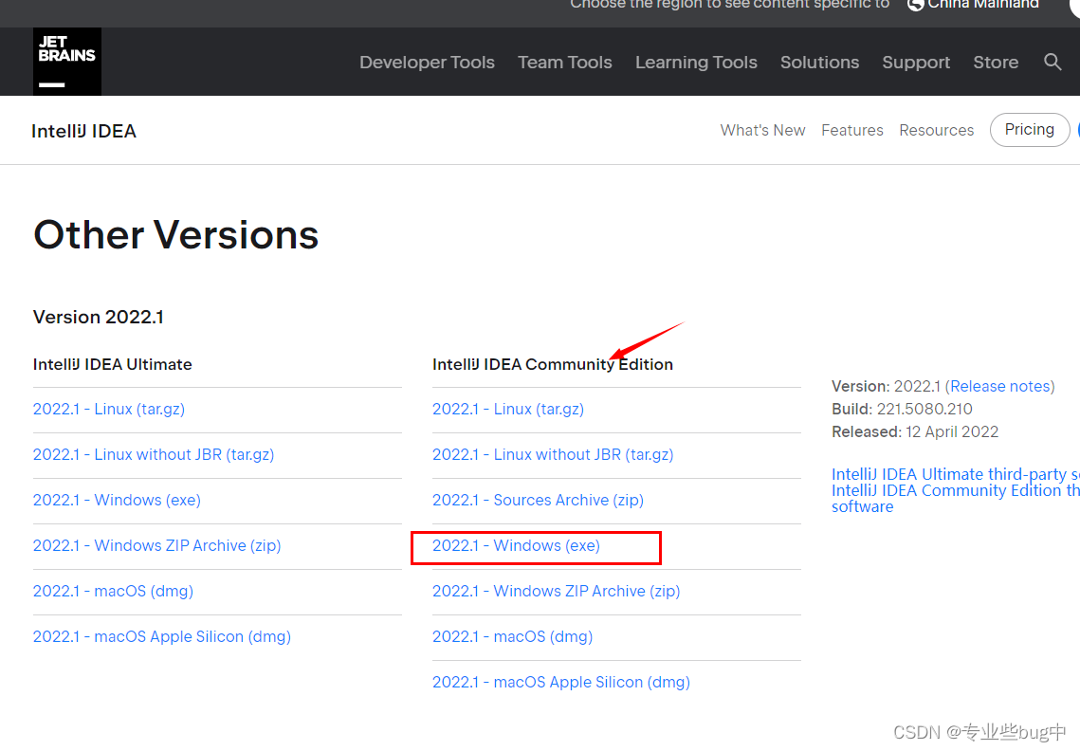Click the IntelliJ IDEA product title

coord(84,131)
